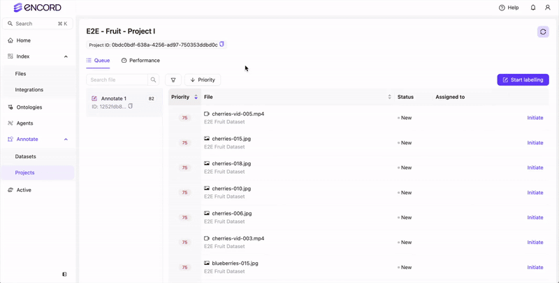Image resolution: width=559 pixels, height=283 pixels.
Task: Click image icon beside cherries-018.jpg
Action: 206,164
